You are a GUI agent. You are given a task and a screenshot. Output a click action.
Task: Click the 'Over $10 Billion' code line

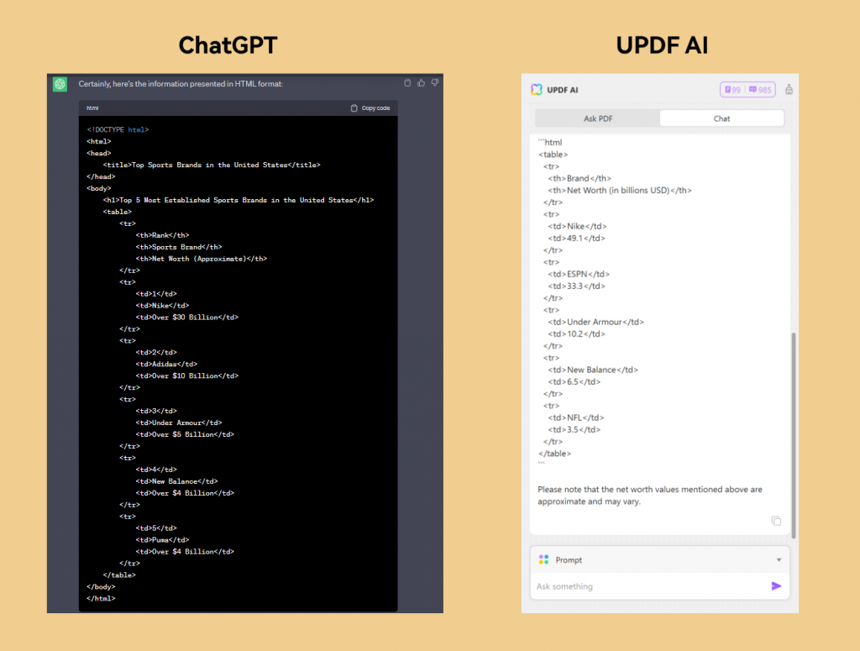(187, 375)
